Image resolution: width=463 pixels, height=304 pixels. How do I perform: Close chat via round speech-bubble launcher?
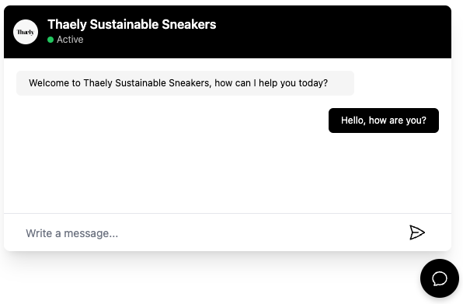coord(440,278)
